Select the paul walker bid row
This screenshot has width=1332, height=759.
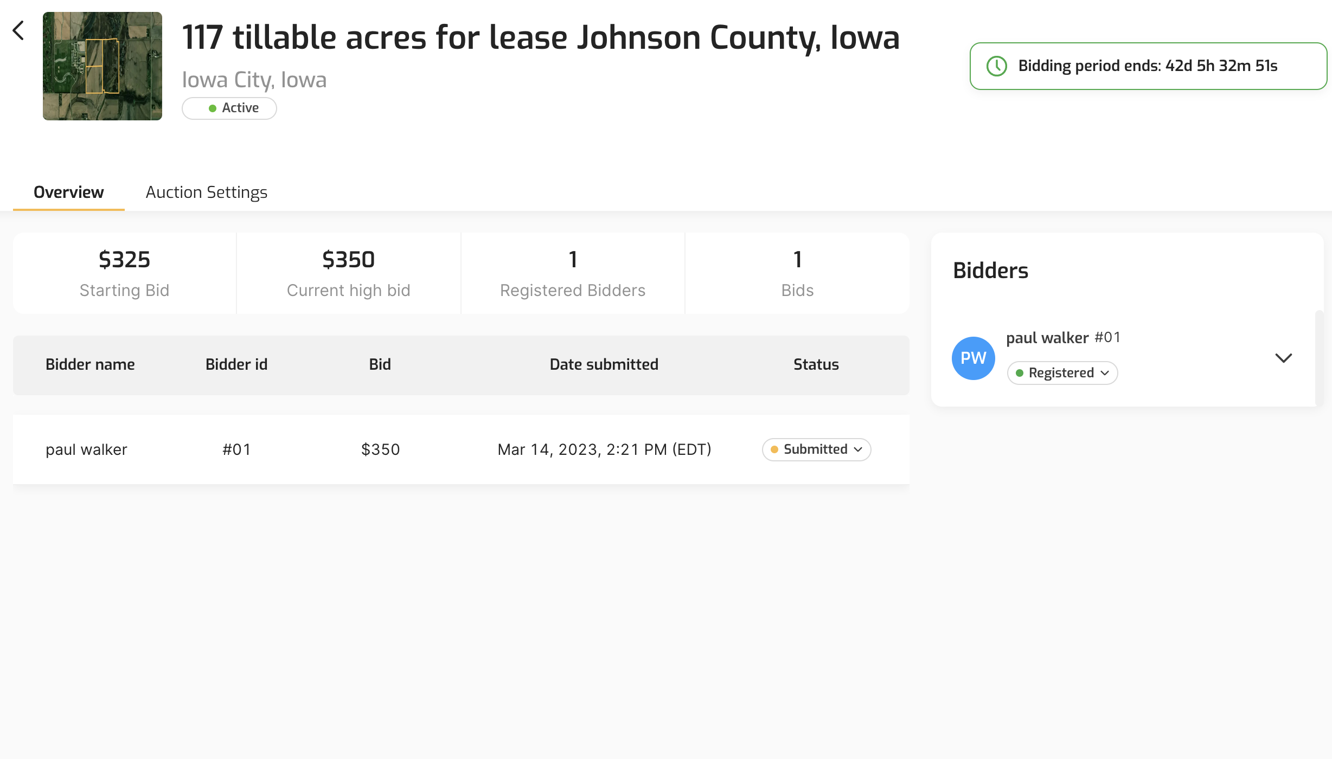coord(461,449)
